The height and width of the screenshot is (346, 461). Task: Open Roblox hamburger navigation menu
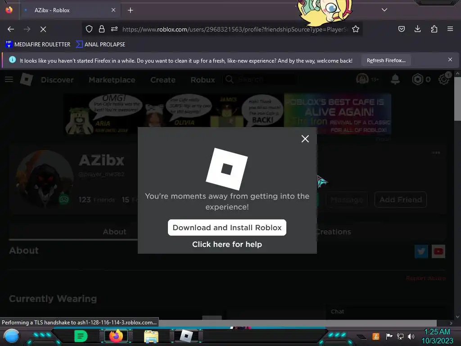(9, 79)
